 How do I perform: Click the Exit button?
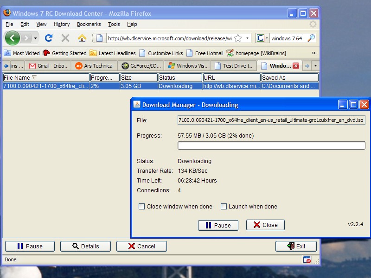(296, 246)
